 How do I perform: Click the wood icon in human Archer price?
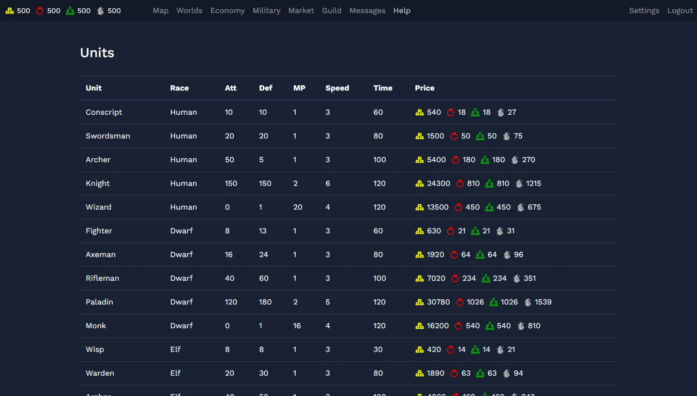[485, 160]
